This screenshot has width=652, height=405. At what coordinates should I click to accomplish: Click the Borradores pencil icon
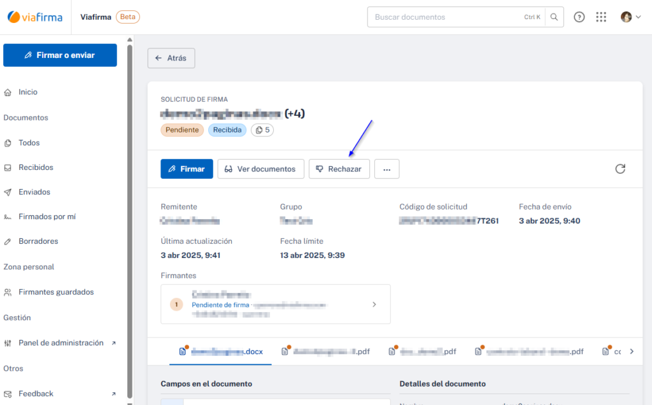8,242
